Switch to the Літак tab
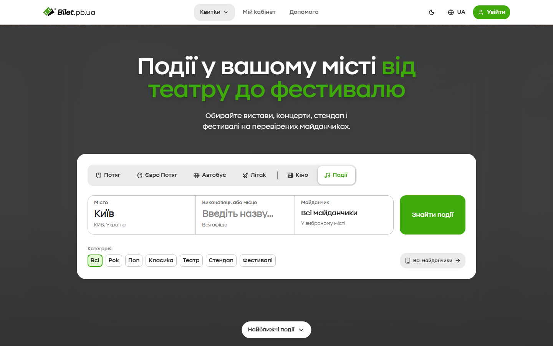The width and height of the screenshot is (553, 346). pyautogui.click(x=254, y=175)
